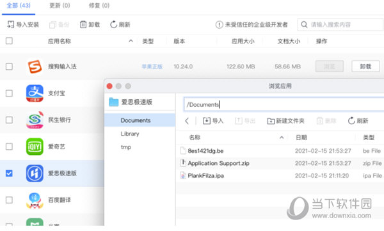
Task: Click the 支付宝 app icon
Action: click(35, 93)
